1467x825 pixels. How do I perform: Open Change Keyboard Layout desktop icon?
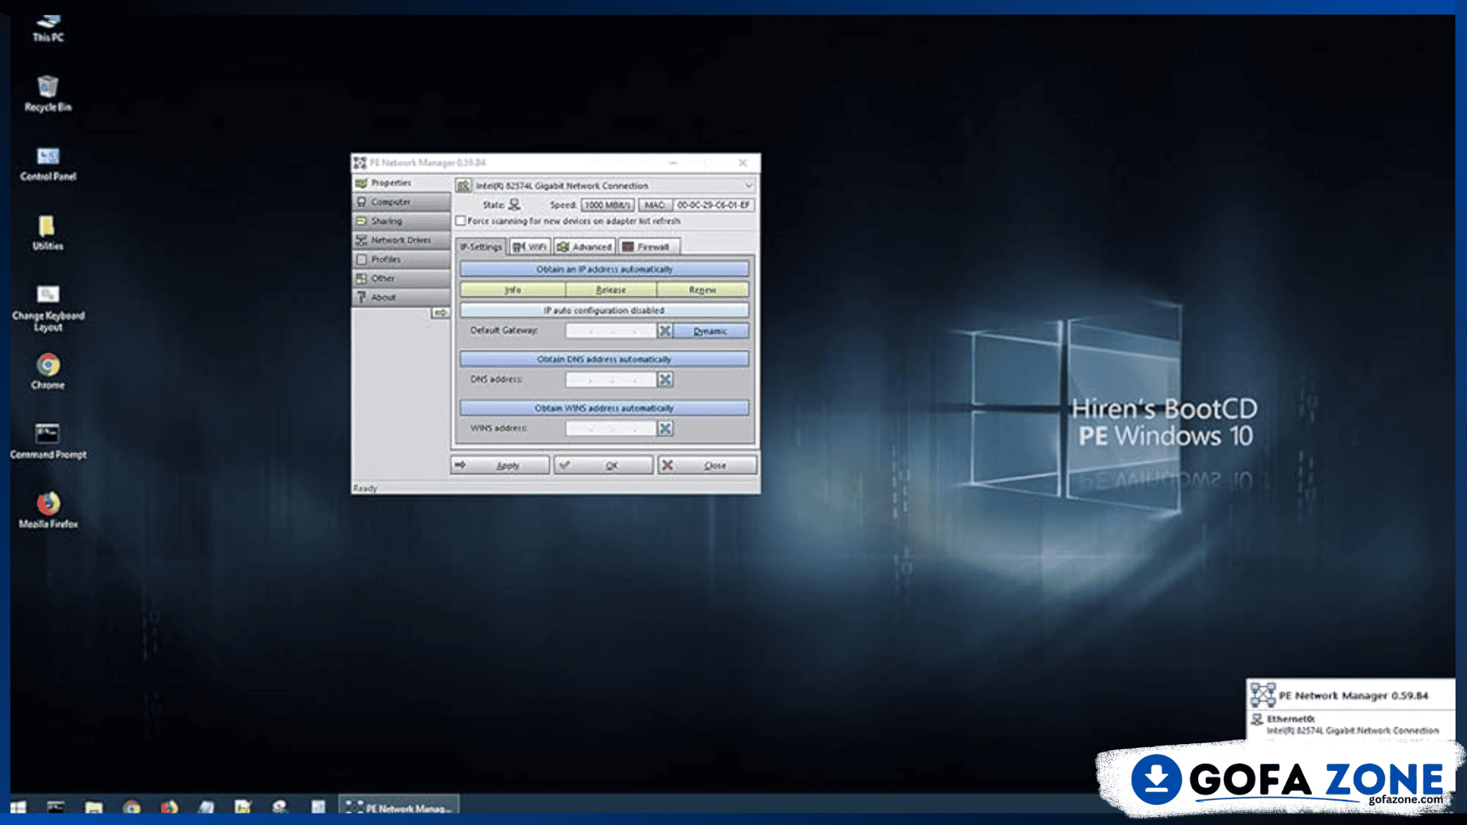coord(48,309)
